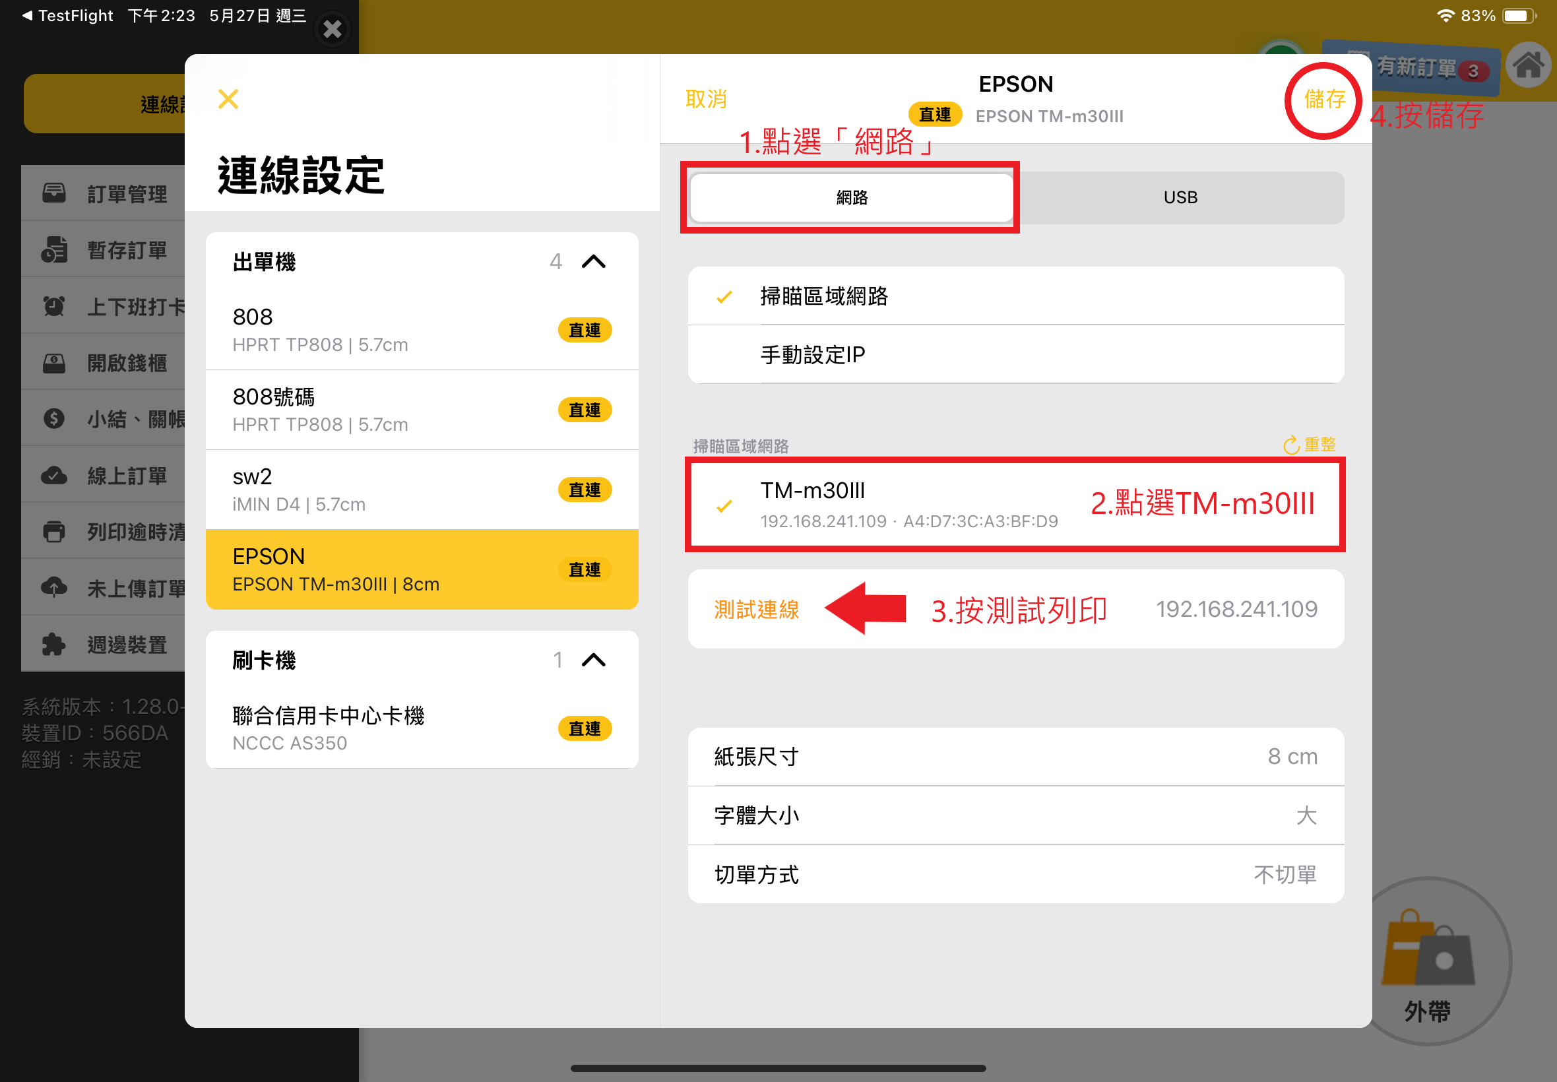Click the 訂單管理 inbox tray icon
This screenshot has width=1557, height=1082.
(x=54, y=193)
